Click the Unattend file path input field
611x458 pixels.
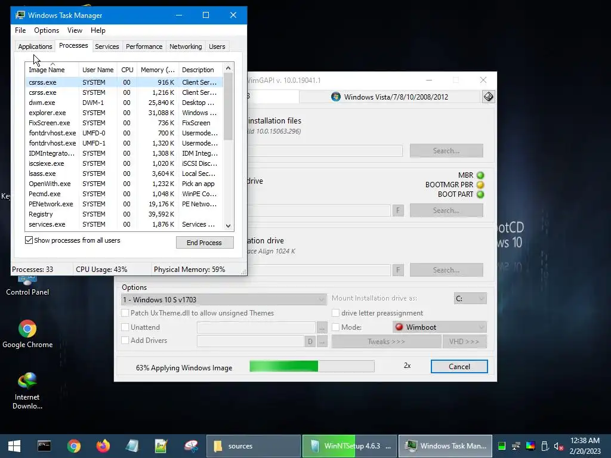(x=256, y=327)
